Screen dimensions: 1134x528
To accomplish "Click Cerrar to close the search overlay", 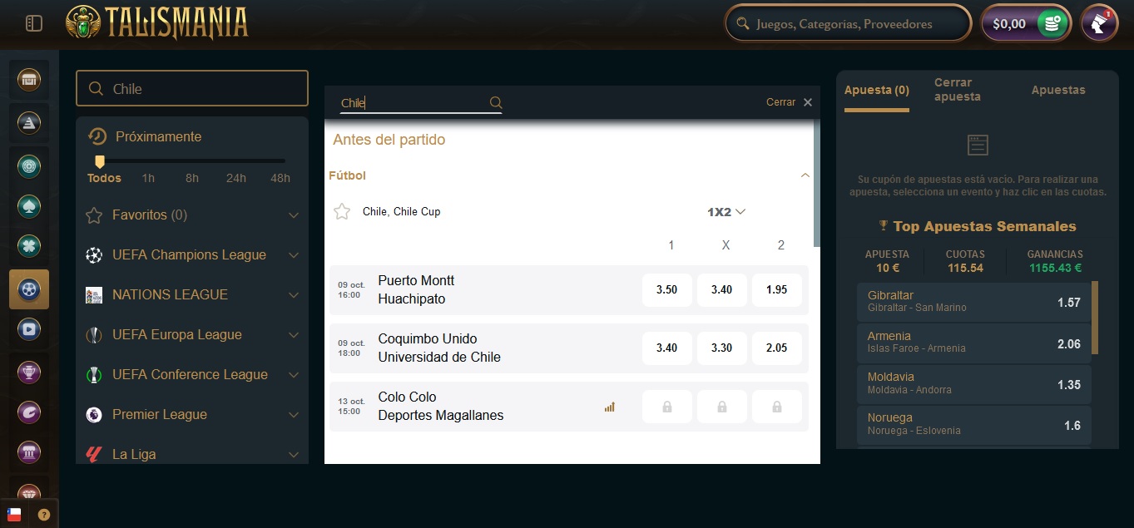I will (x=780, y=101).
